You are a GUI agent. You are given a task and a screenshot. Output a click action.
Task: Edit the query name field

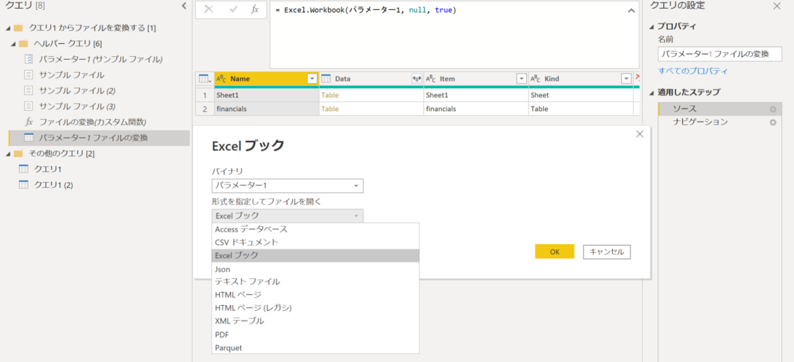[x=720, y=54]
